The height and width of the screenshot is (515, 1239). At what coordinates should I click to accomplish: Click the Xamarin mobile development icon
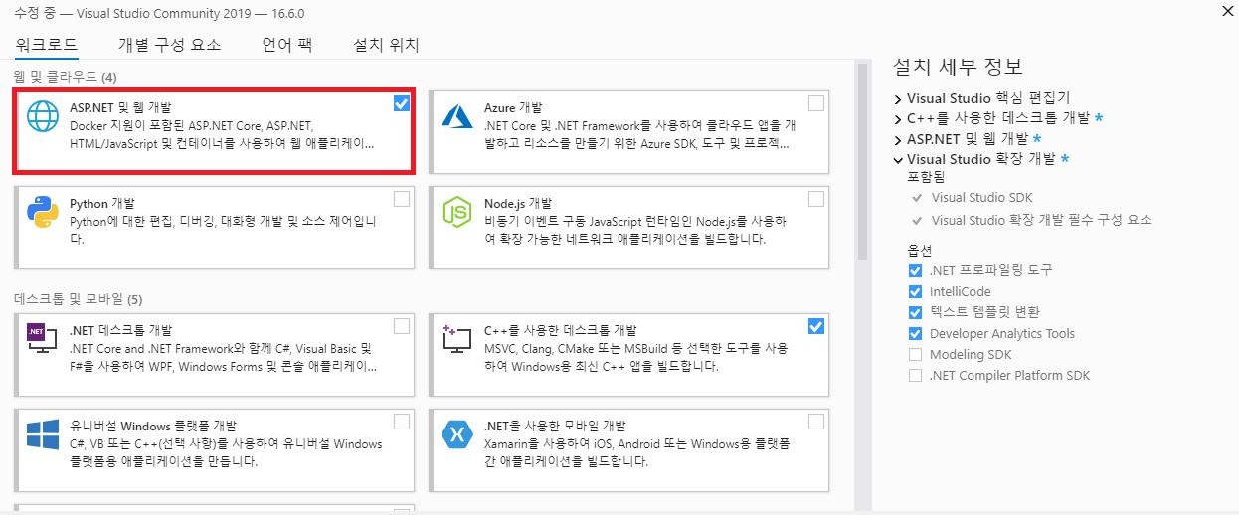[x=457, y=434]
